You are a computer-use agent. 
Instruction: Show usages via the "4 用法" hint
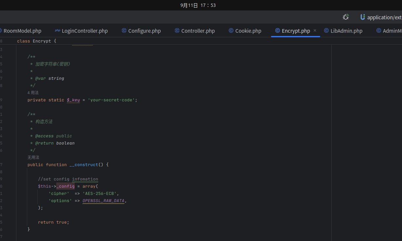coord(33,93)
